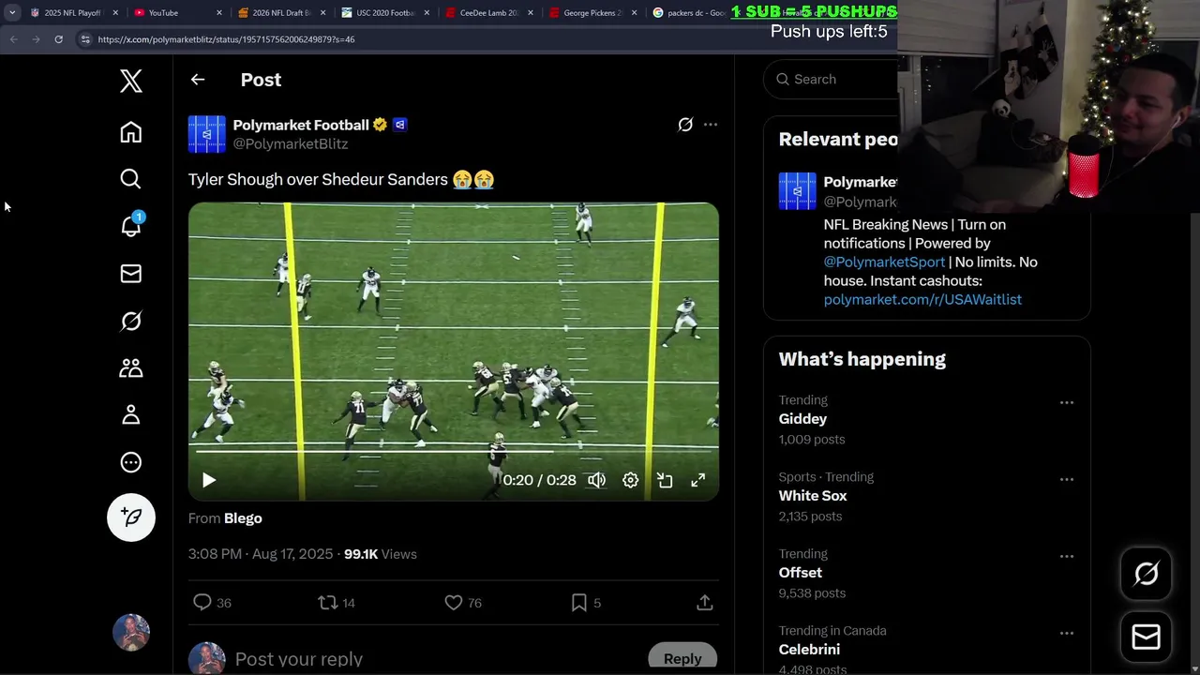Click the Reply button
The width and height of the screenshot is (1200, 675).
(682, 659)
